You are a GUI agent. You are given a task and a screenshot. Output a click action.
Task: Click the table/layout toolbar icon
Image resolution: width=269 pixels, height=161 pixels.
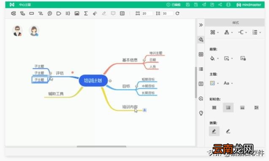click(x=122, y=13)
